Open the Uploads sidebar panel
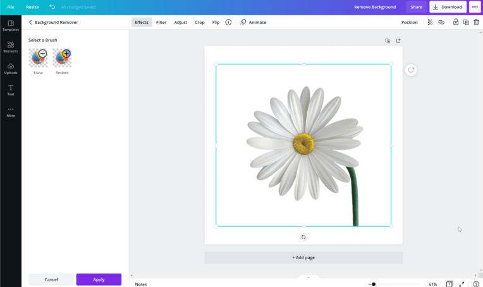The image size is (483, 287). pos(11,69)
